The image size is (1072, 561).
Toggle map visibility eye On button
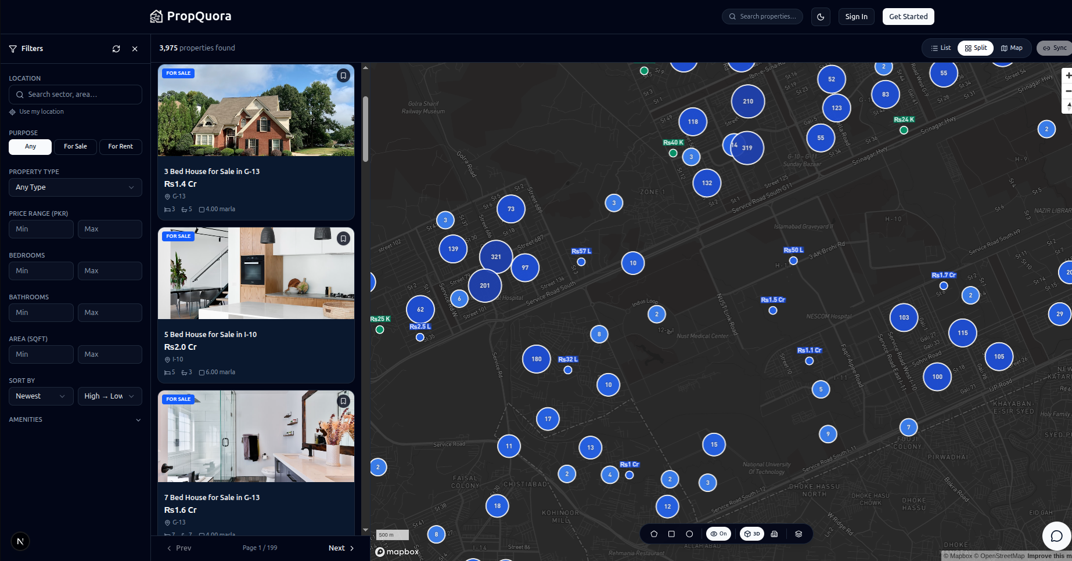tap(718, 534)
